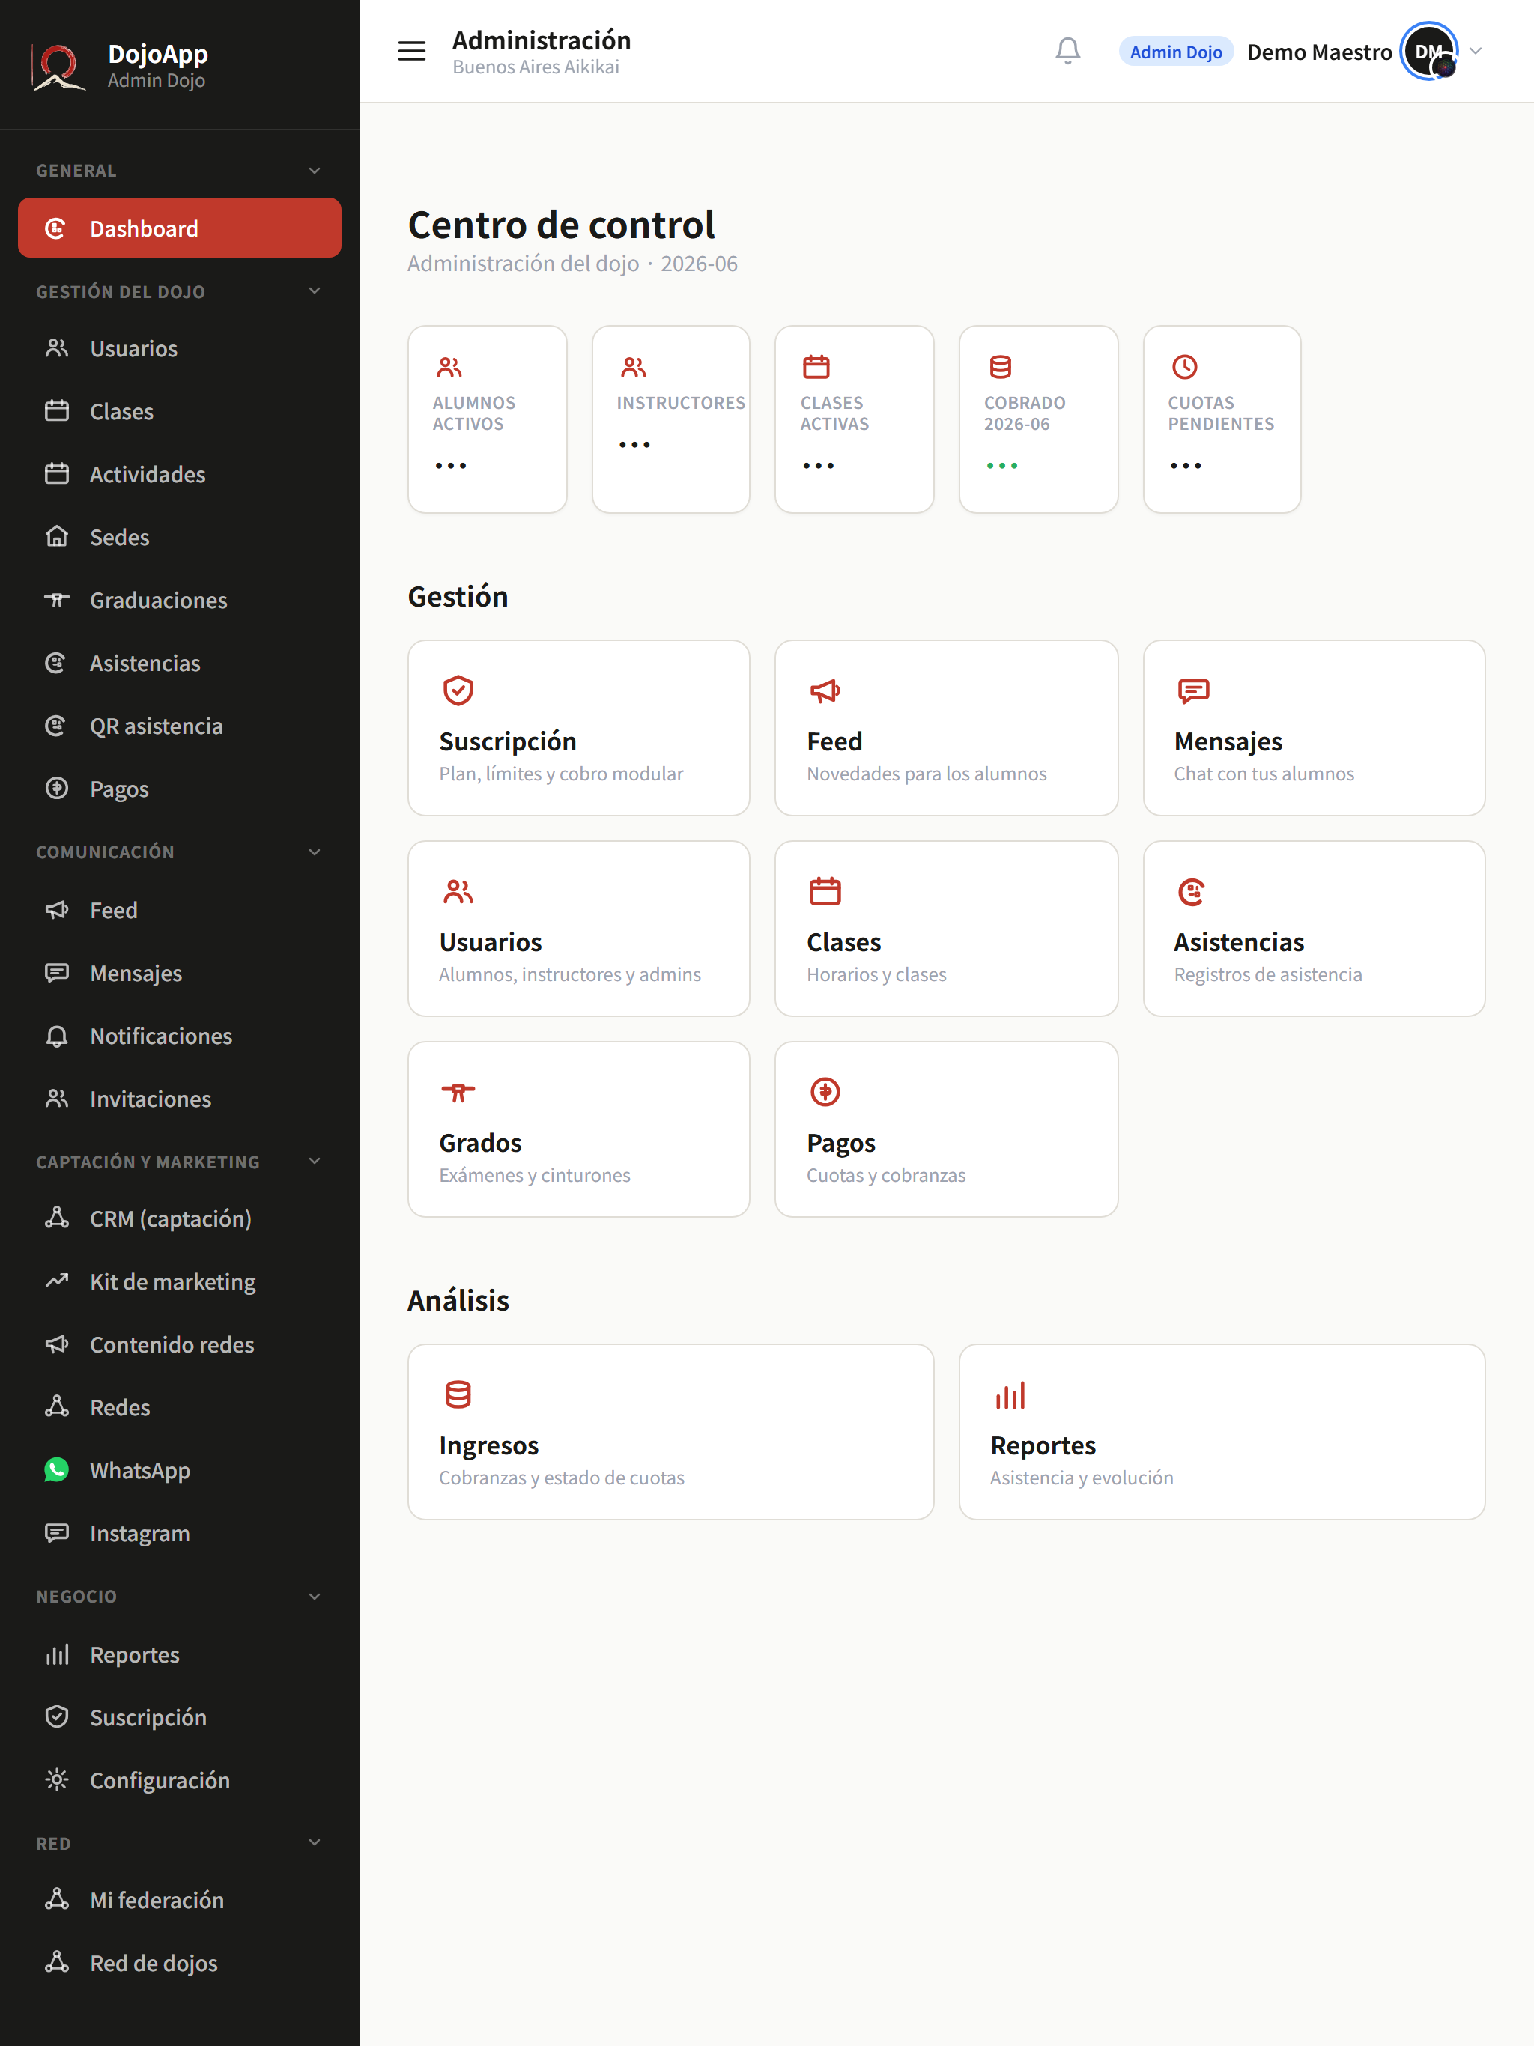1534x2046 pixels.
Task: Click the Reportes bar chart sidebar icon
Action: (x=56, y=1654)
